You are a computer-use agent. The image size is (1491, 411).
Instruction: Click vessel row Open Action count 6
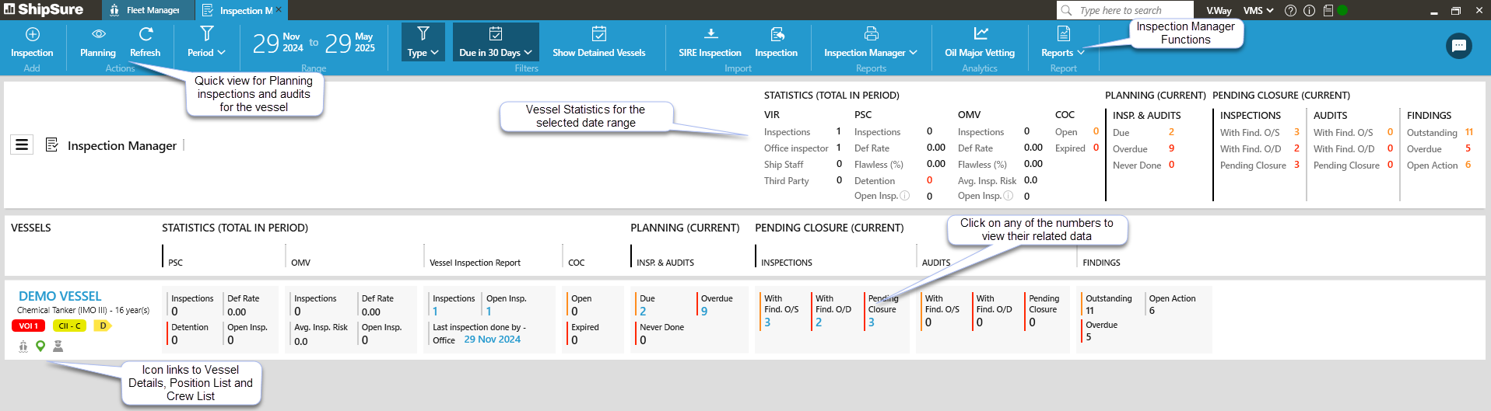tap(1152, 311)
